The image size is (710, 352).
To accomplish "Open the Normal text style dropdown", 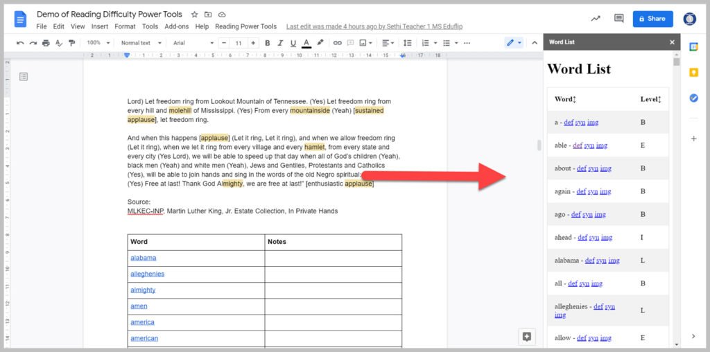I will click(x=141, y=43).
